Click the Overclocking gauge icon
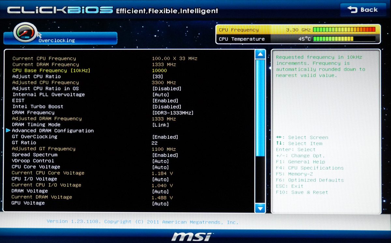 25,33
